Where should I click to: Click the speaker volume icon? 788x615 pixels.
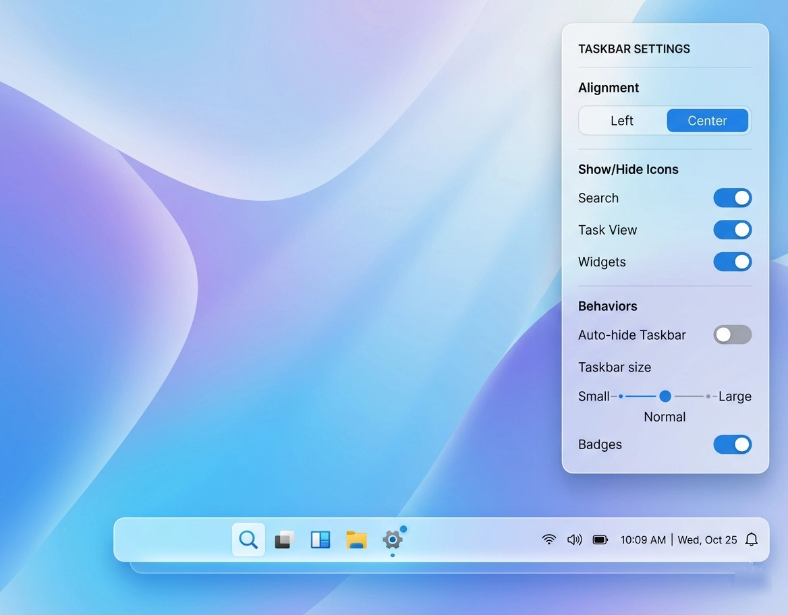[x=574, y=539]
